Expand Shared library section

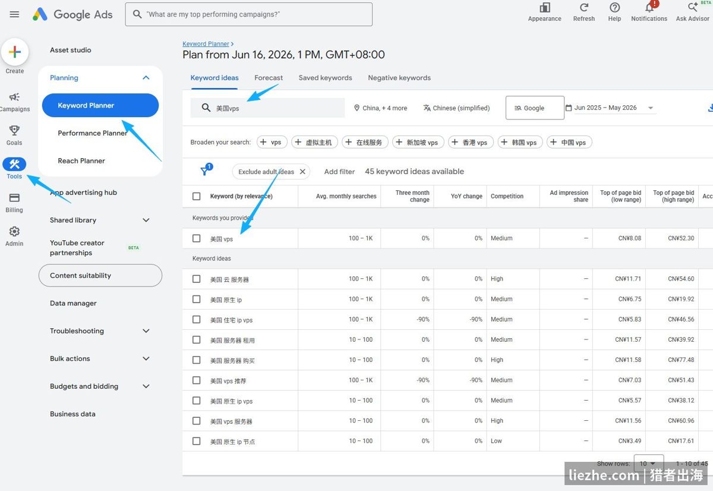[146, 220]
